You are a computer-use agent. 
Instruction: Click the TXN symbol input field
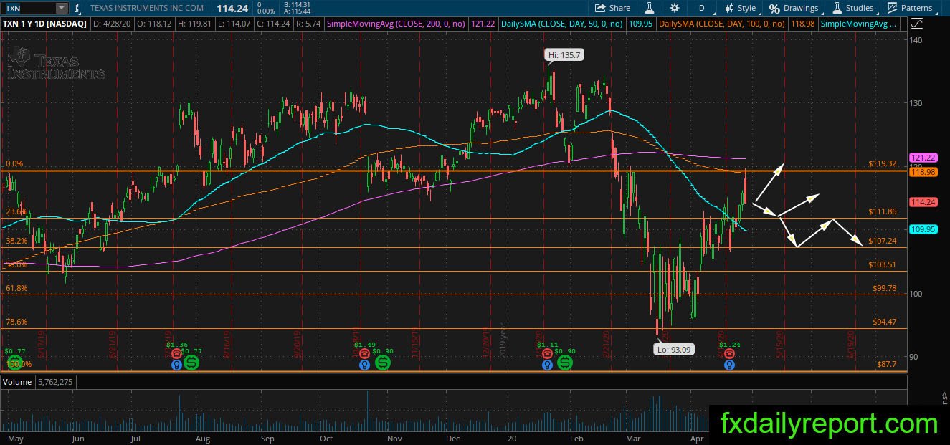(27, 8)
